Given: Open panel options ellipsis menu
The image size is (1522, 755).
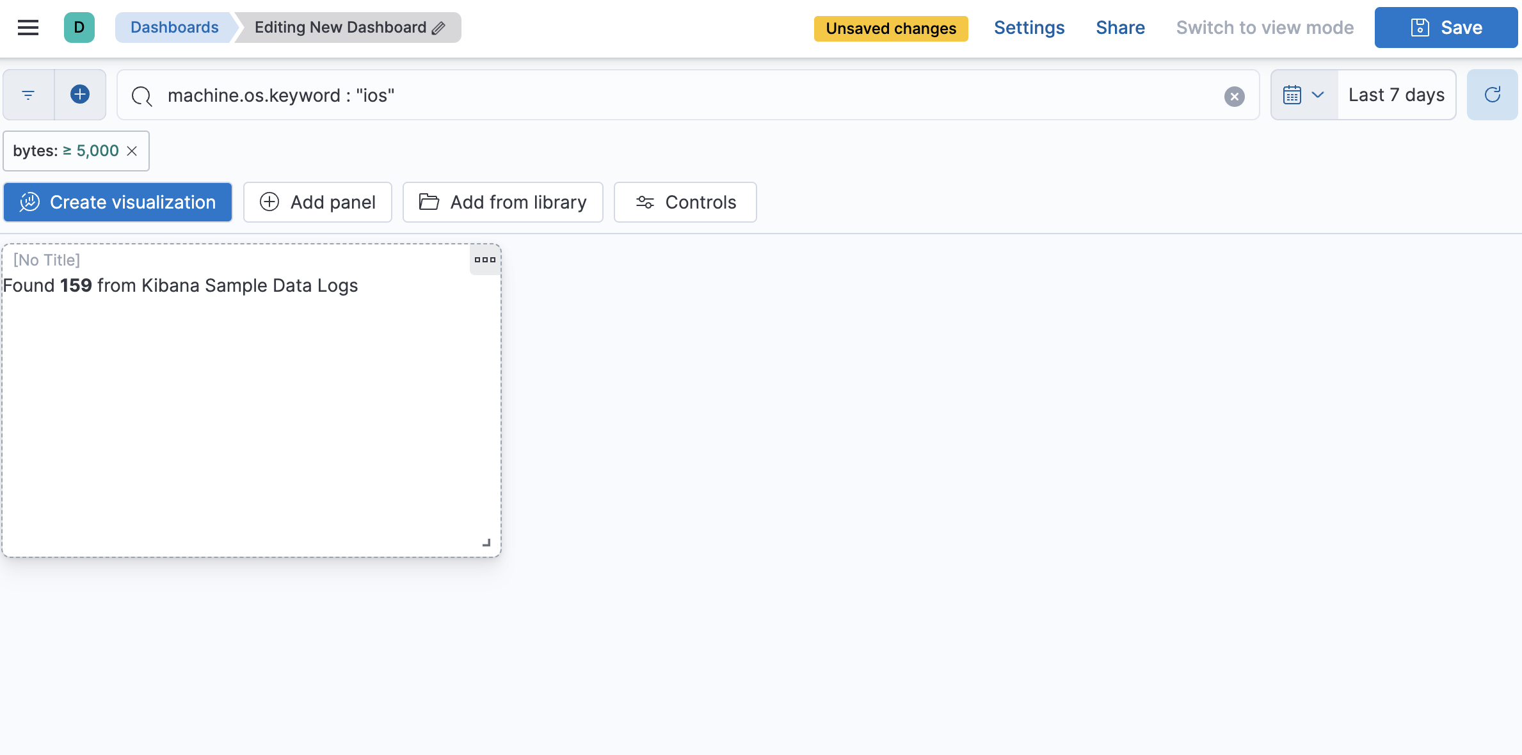Looking at the screenshot, I should (485, 260).
